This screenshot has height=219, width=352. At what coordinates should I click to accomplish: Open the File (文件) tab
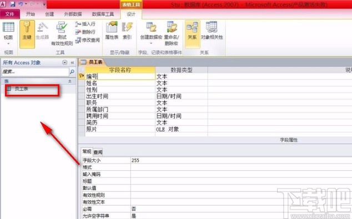point(10,14)
